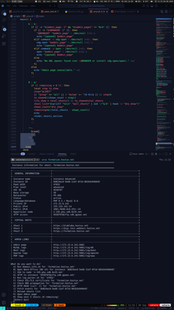The height and width of the screenshot is (310, 174).
Task: Open the new terminal launch profile dropdown
Action: [149, 154]
